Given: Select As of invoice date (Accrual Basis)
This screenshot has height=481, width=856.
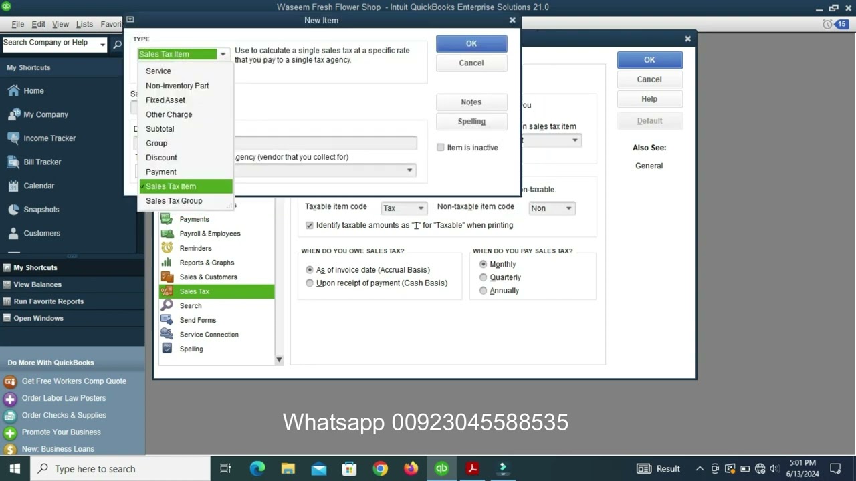Looking at the screenshot, I should (310, 270).
